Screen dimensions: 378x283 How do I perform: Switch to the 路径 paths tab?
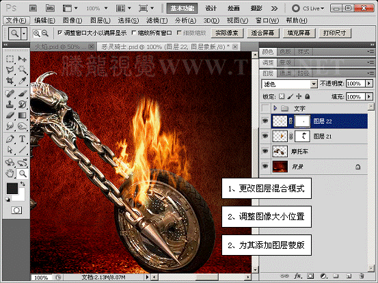coord(303,73)
